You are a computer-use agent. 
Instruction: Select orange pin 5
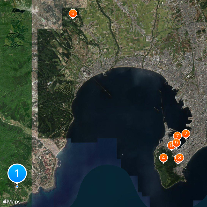171,146
